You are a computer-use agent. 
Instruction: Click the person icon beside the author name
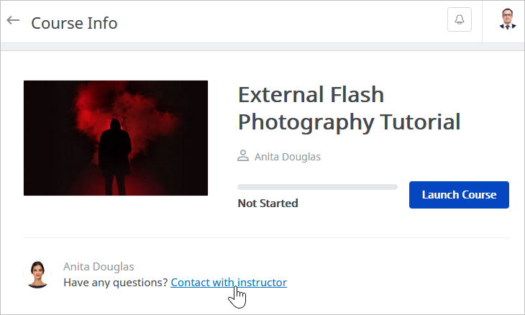[243, 155]
